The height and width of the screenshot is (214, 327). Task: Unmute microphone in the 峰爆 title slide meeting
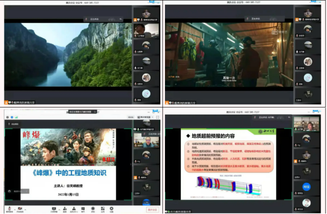pos(9,209)
